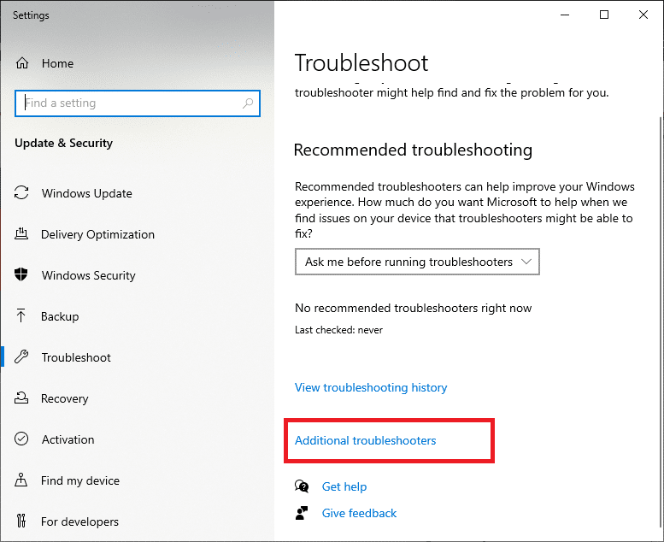Click the Activation checkmark icon

tap(22, 439)
